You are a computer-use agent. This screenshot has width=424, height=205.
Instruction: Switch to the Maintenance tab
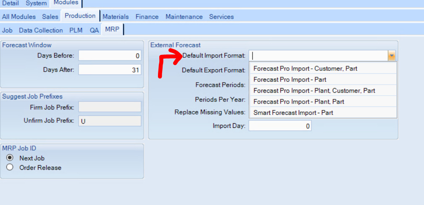click(x=184, y=17)
